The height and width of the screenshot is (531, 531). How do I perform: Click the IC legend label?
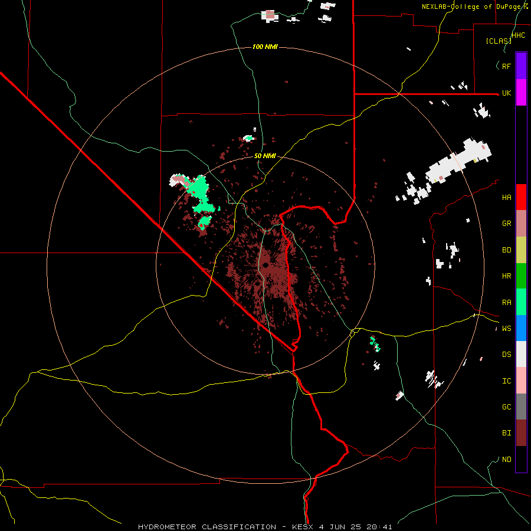506,381
